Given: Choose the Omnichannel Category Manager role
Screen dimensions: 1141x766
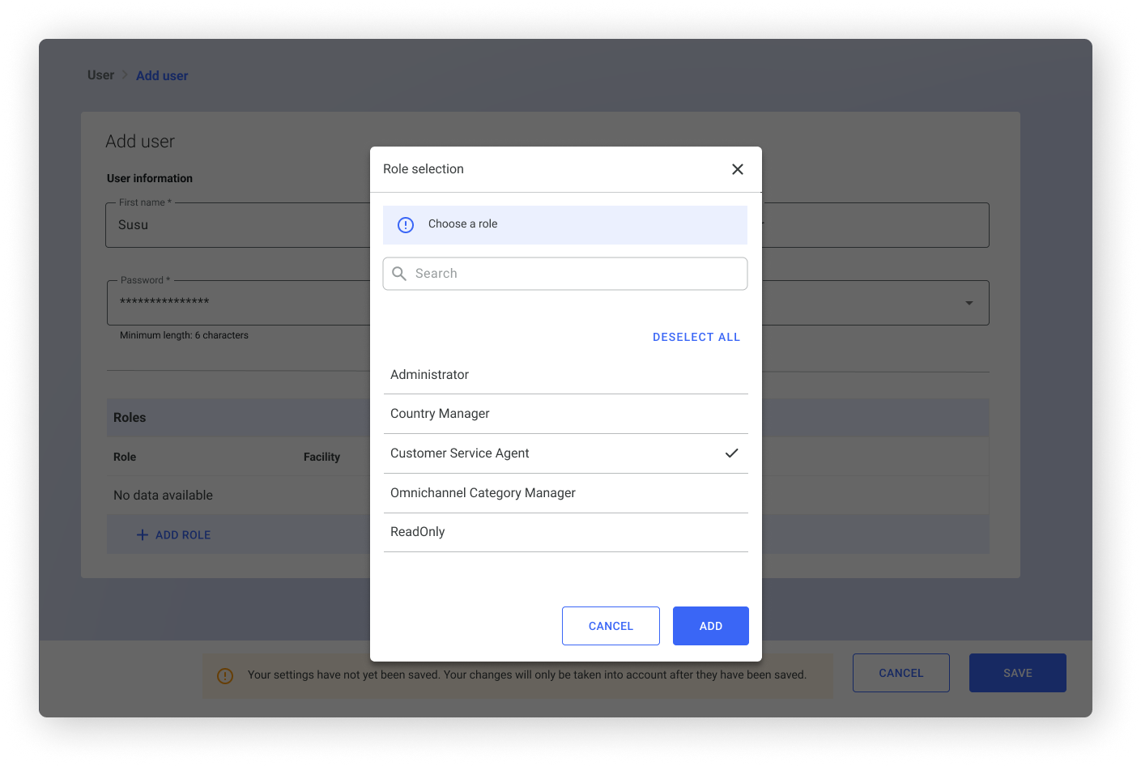Looking at the screenshot, I should coord(483,493).
